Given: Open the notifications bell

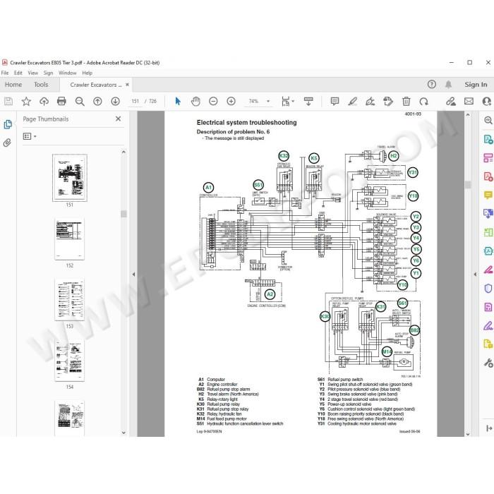Looking at the screenshot, I should [x=448, y=84].
